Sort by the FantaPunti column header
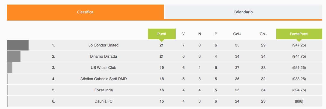The width and height of the screenshot is (326, 109). click(x=299, y=34)
